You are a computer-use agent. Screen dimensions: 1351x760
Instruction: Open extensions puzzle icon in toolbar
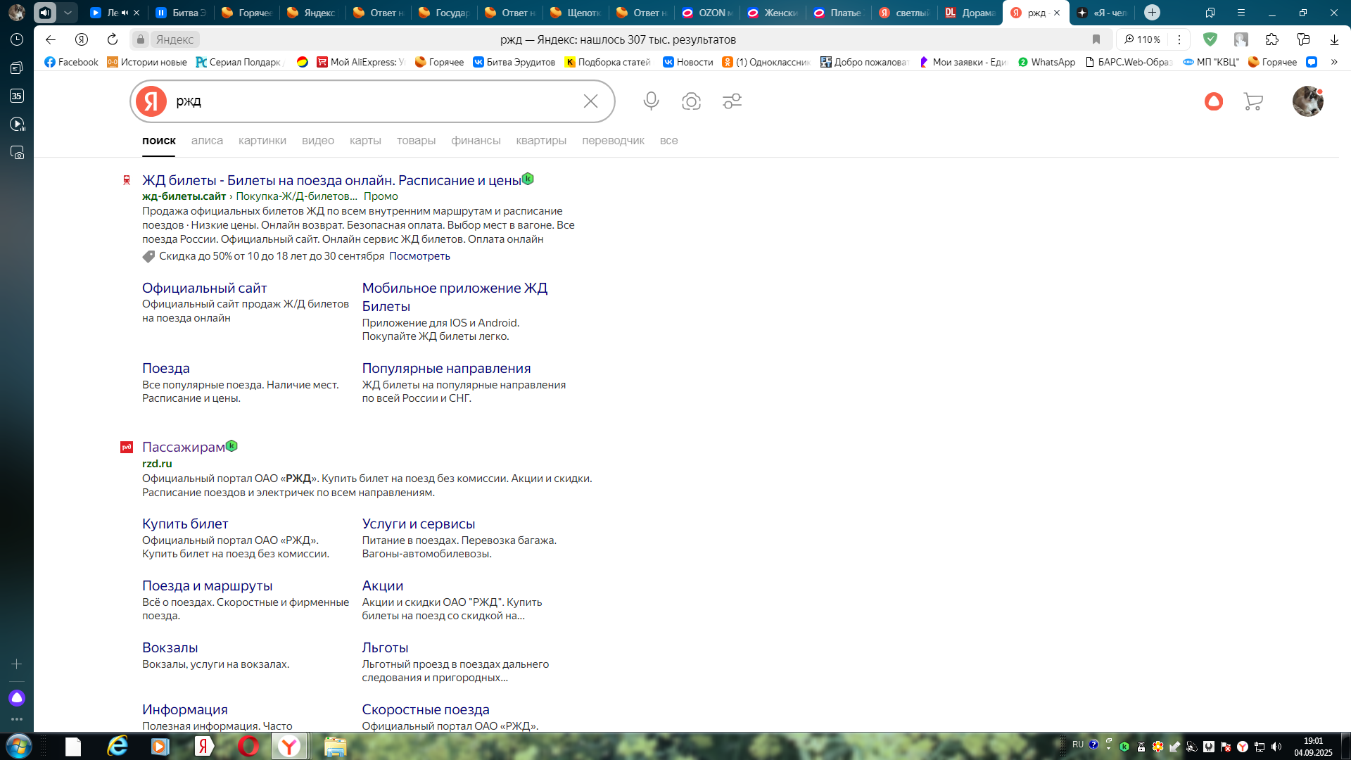[x=1271, y=39]
